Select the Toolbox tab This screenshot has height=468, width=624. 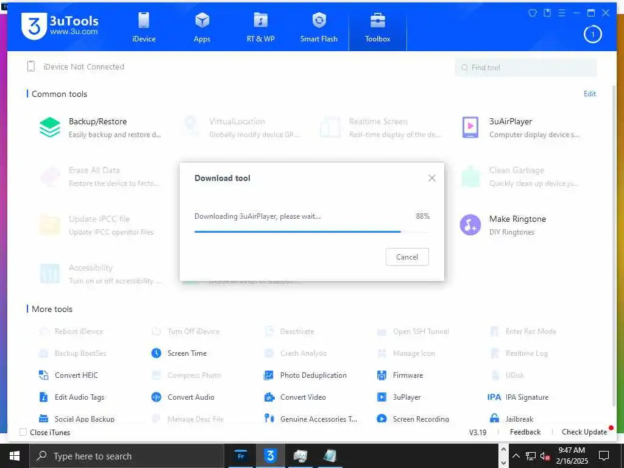click(x=378, y=27)
